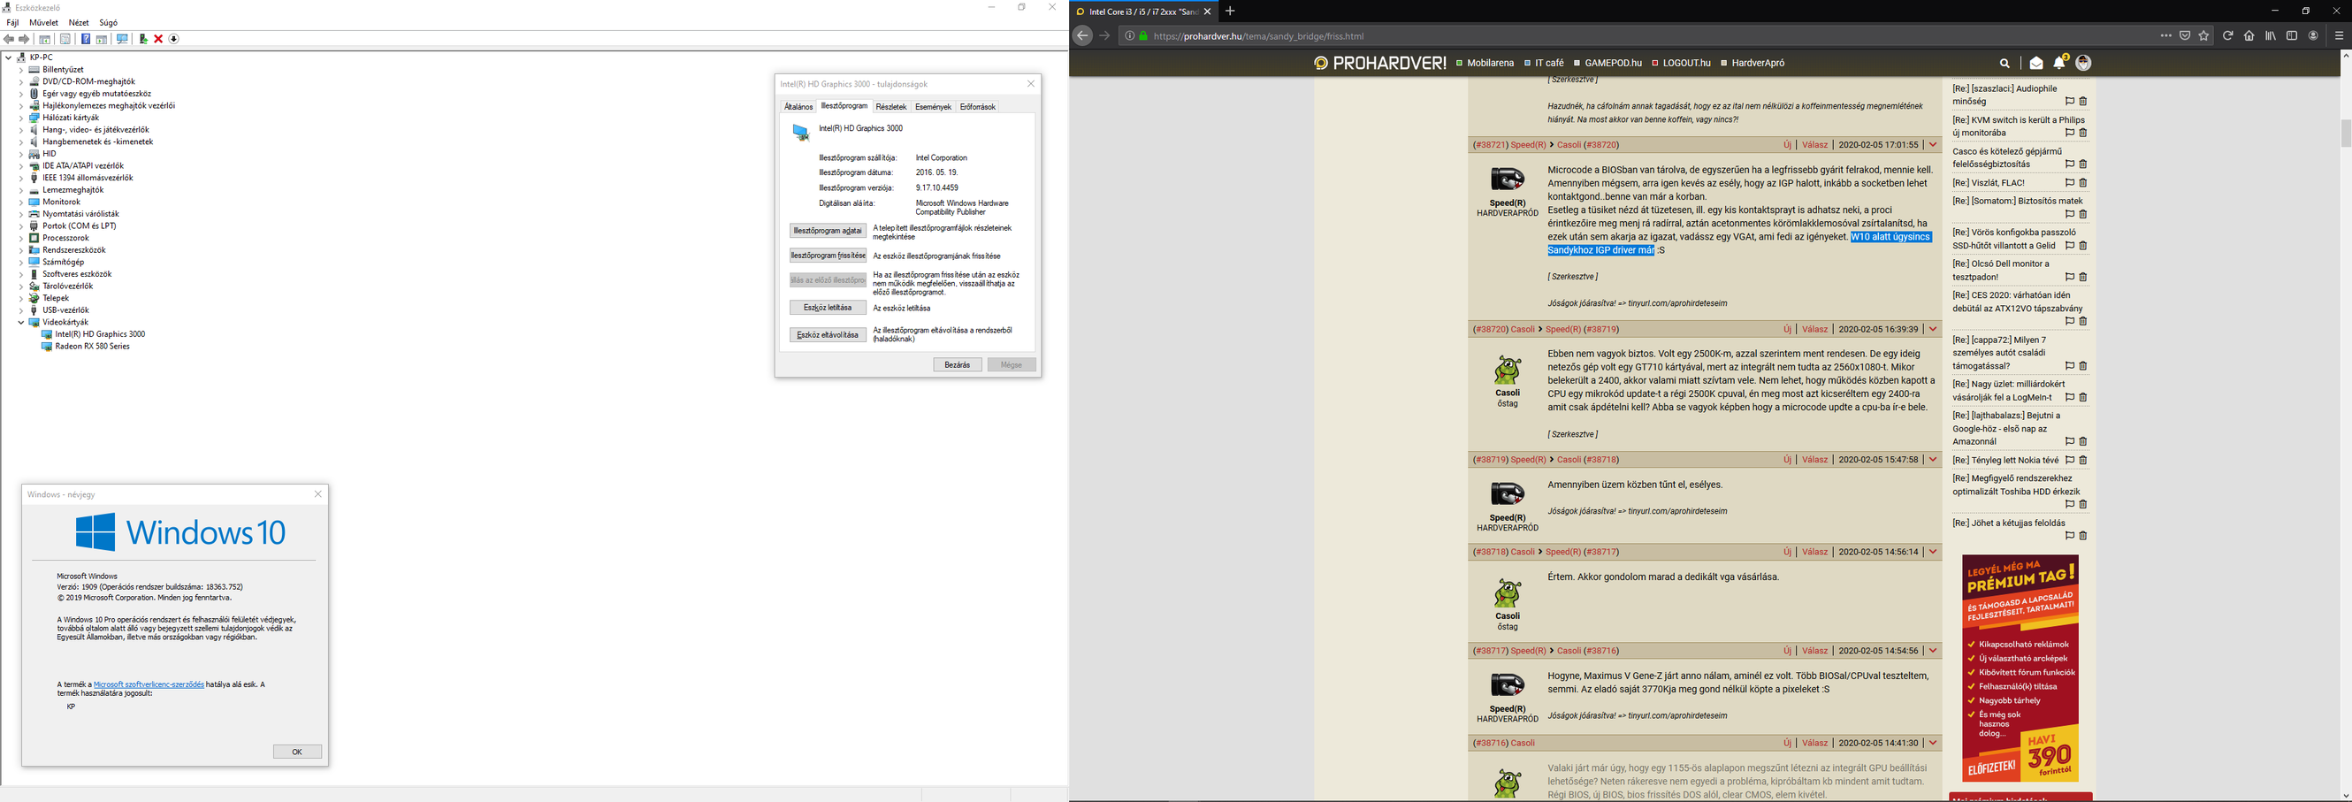Click the Illesztőprogram adatai button
This screenshot has height=802, width=2352.
click(828, 231)
